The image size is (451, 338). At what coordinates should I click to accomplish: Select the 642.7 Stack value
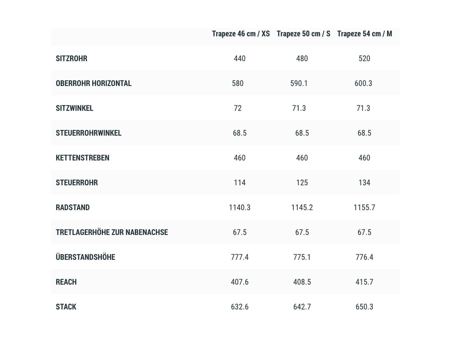(x=302, y=307)
